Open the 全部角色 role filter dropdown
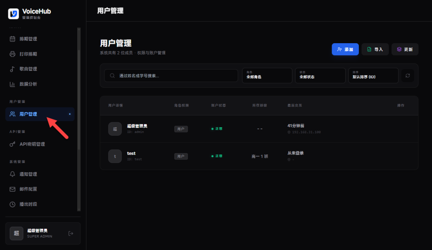 click(267, 76)
